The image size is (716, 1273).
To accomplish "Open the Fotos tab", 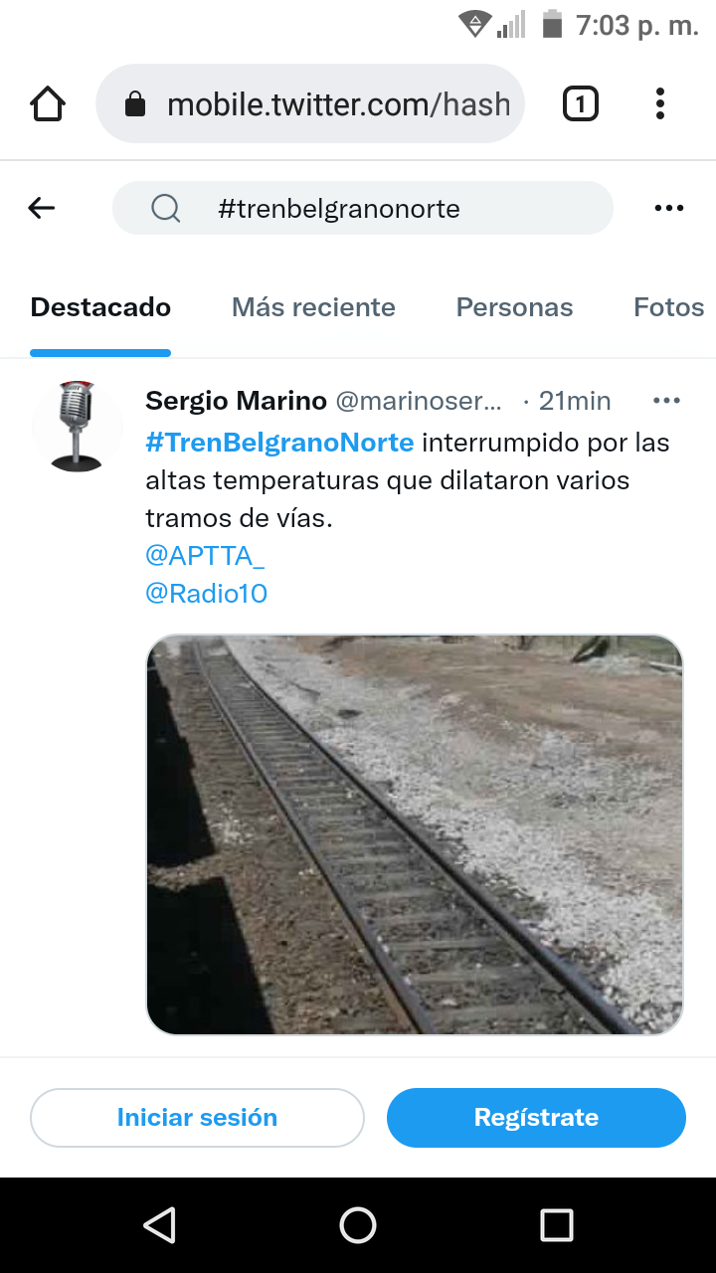I will 669,307.
